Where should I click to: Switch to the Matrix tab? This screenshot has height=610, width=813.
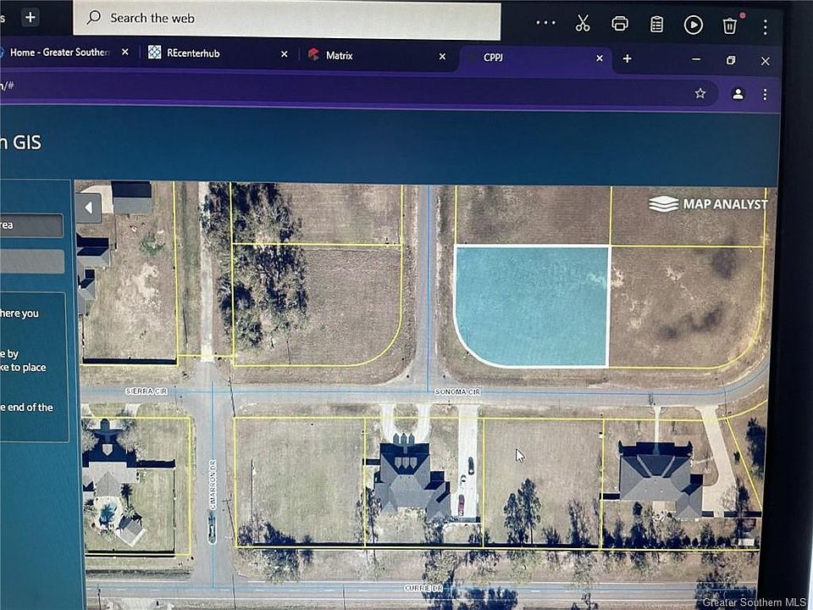tap(340, 55)
